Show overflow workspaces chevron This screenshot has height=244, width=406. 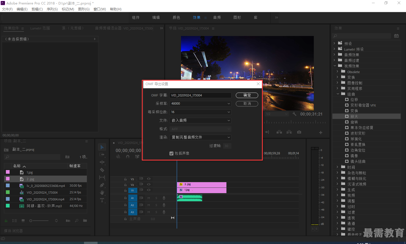[x=276, y=17]
